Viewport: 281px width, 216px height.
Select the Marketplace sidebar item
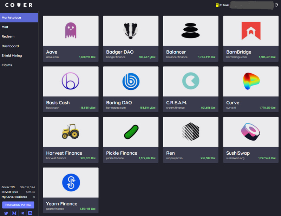(x=19, y=18)
